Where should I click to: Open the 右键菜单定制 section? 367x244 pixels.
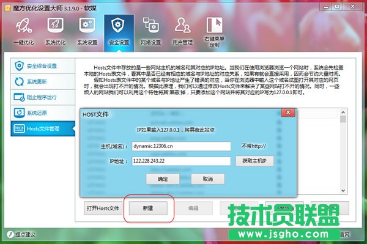pos(214,32)
